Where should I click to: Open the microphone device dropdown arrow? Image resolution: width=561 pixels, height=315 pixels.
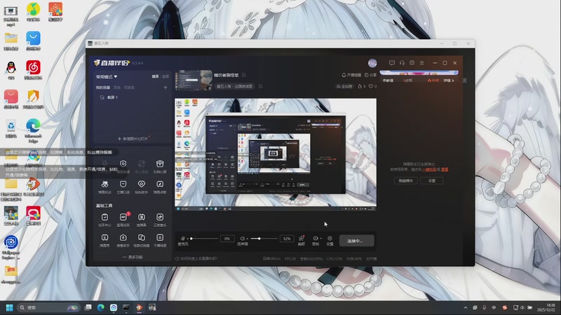coord(187,239)
